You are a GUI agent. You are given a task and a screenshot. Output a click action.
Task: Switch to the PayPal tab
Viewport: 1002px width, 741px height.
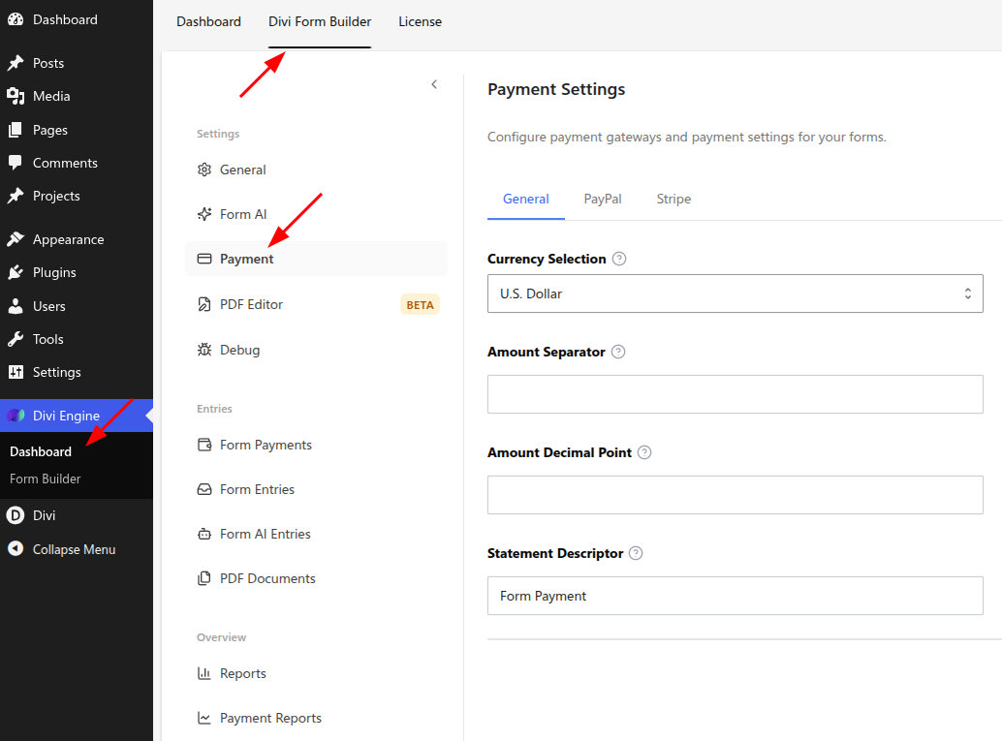[603, 199]
